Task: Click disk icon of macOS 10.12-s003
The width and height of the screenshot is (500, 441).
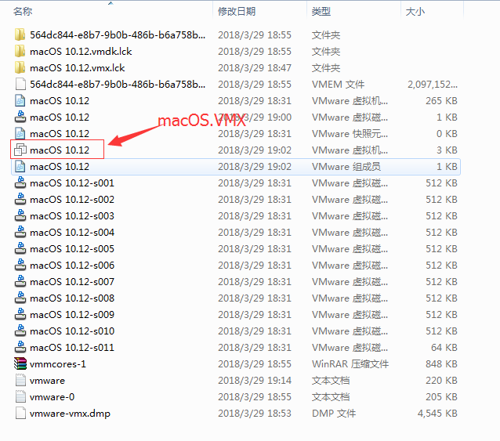Action: (20, 215)
